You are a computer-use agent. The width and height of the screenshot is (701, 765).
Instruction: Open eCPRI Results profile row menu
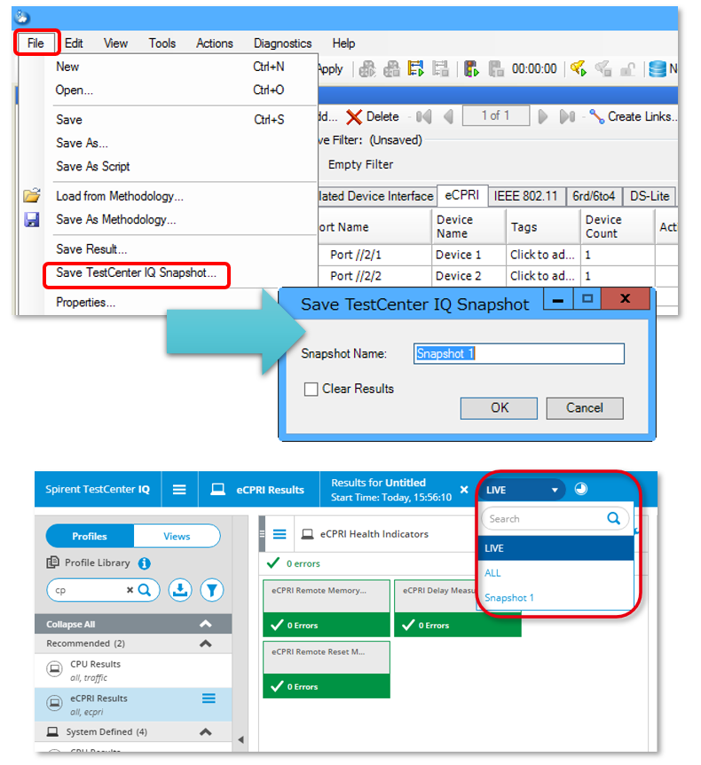coord(209,698)
